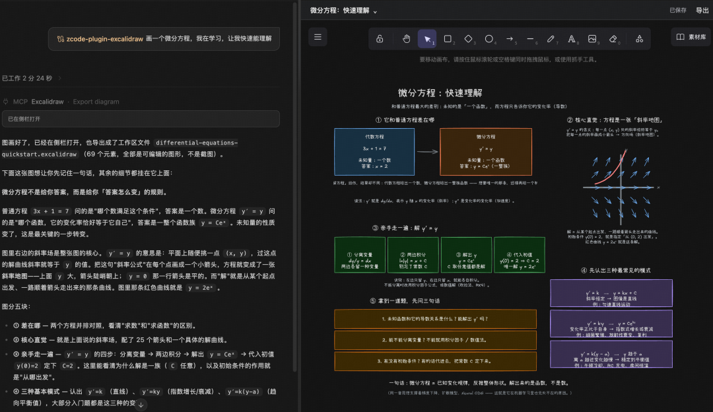Screen dimensions: 713x412
Task: Expand the 已工作 2 分 24 秒 chevron
Action: (x=59, y=78)
